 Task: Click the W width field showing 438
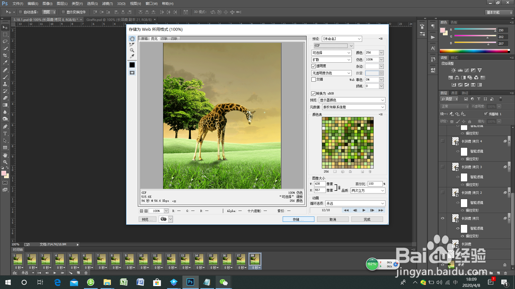pyautogui.click(x=320, y=184)
